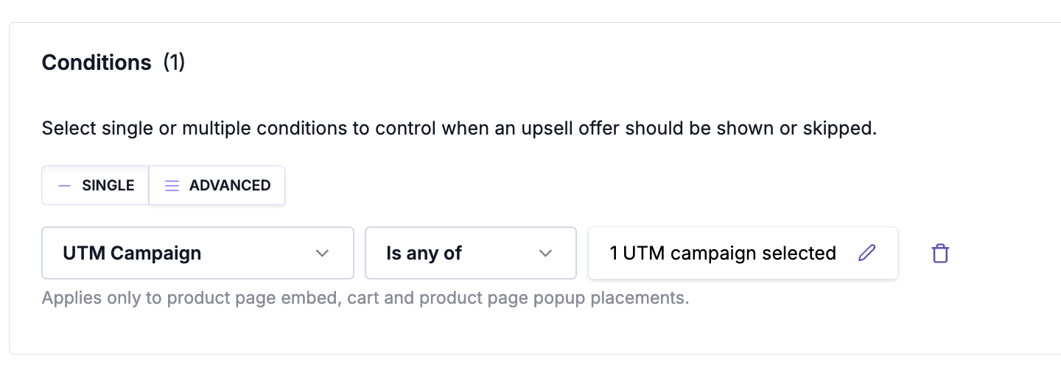Image resolution: width=1061 pixels, height=378 pixels.
Task: Switch to SINGLE condition mode
Action: click(96, 185)
